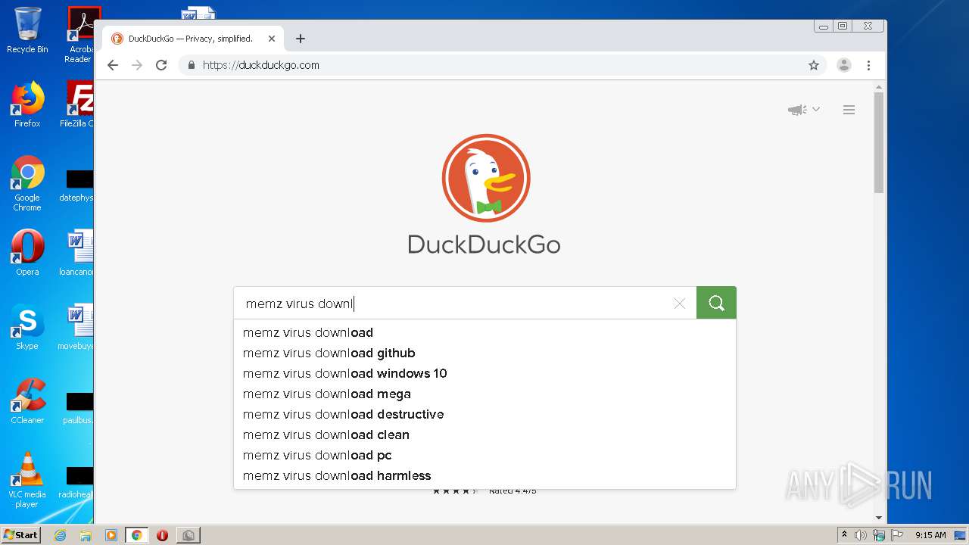The image size is (969, 545).
Task: Go forward in browser history
Action: click(137, 65)
